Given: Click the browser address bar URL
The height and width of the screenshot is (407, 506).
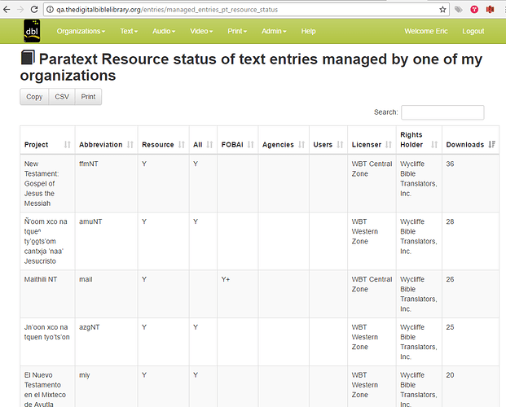Looking at the screenshot, I should [x=167, y=10].
